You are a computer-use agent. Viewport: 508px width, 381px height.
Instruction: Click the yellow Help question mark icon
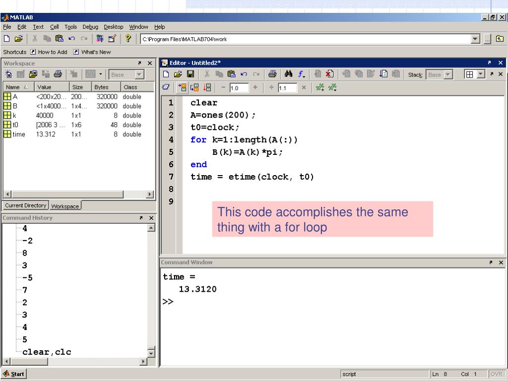128,39
